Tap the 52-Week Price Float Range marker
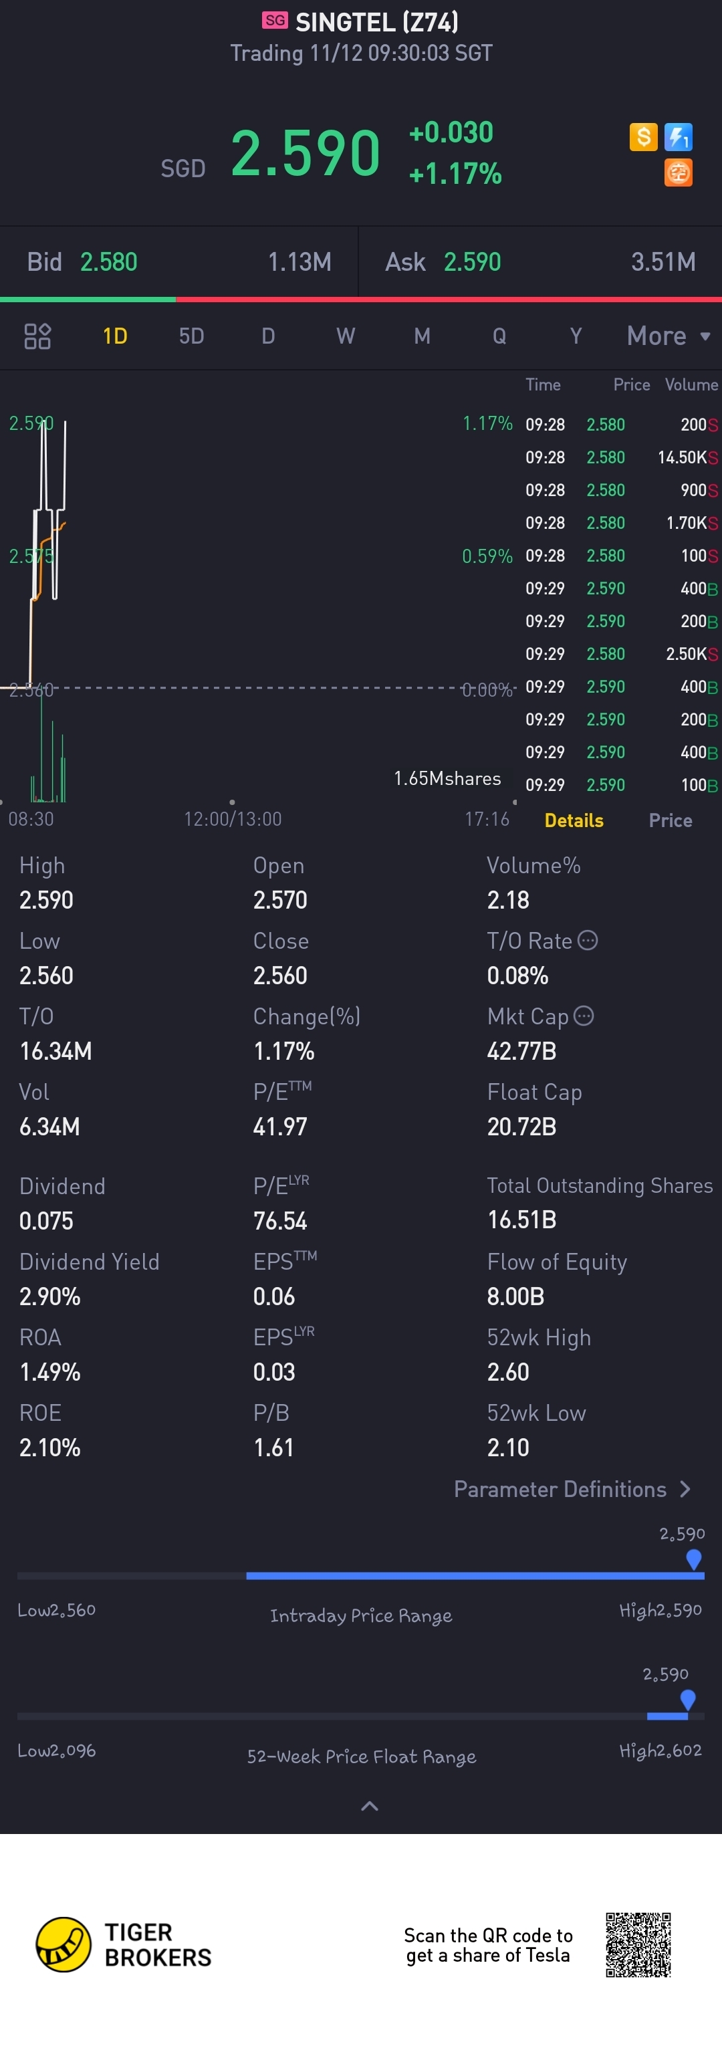Screen dimensions: 722x2056 tap(688, 1700)
